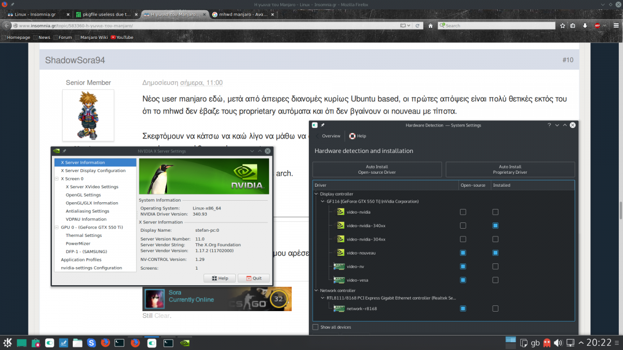Collapse the Network controller tree node

pos(317,291)
